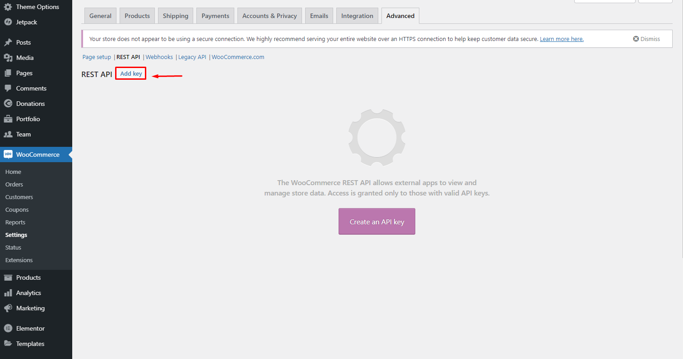Click the Comments bubble icon
The image size is (683, 359).
pos(8,88)
